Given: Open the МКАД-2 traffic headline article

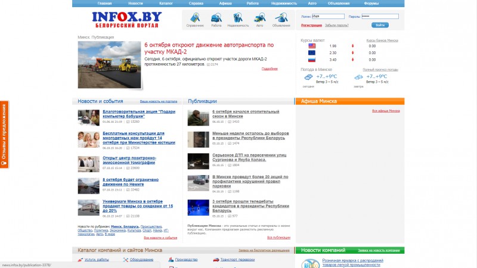Looking at the screenshot, I should [209, 48].
